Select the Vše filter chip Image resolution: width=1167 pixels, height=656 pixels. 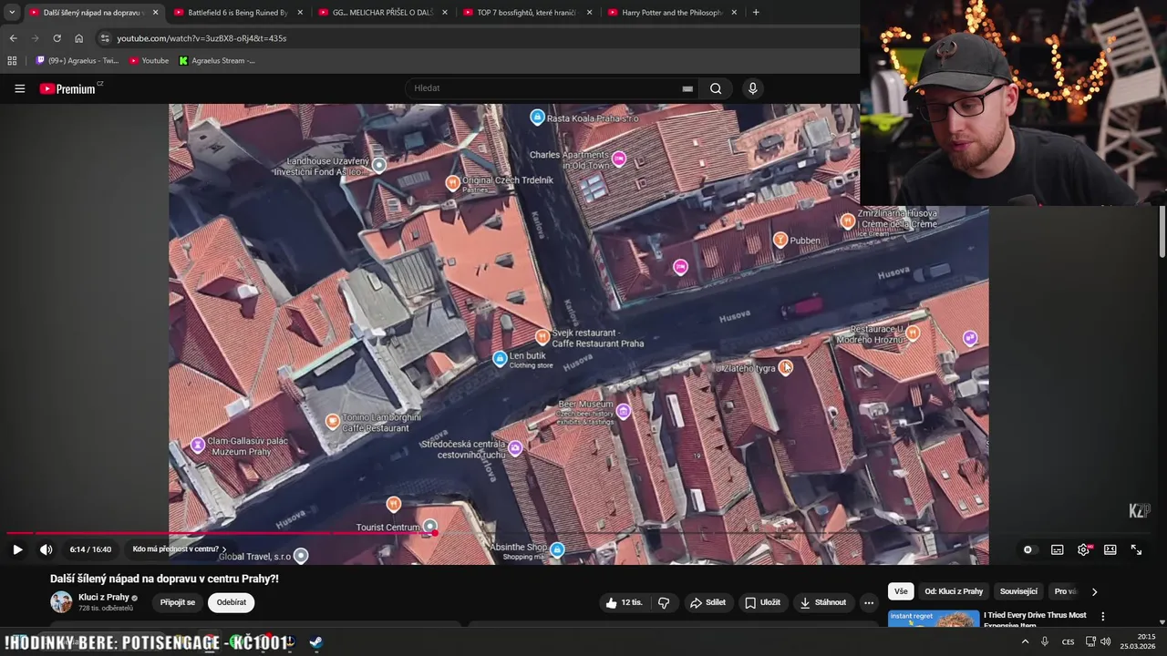point(901,591)
